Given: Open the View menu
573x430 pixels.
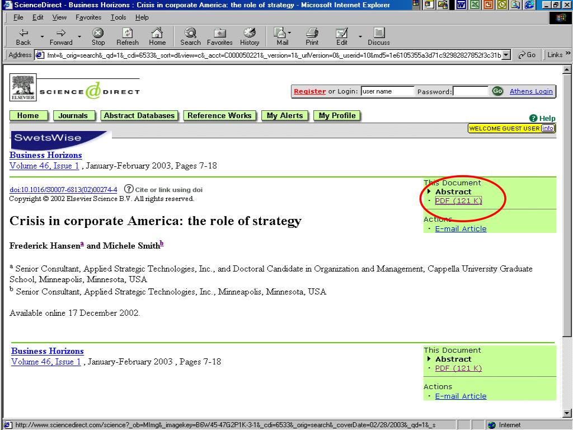Looking at the screenshot, I should coord(59,17).
